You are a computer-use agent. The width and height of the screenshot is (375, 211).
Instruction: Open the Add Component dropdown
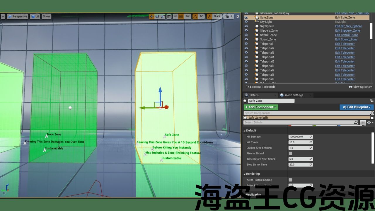click(260, 107)
